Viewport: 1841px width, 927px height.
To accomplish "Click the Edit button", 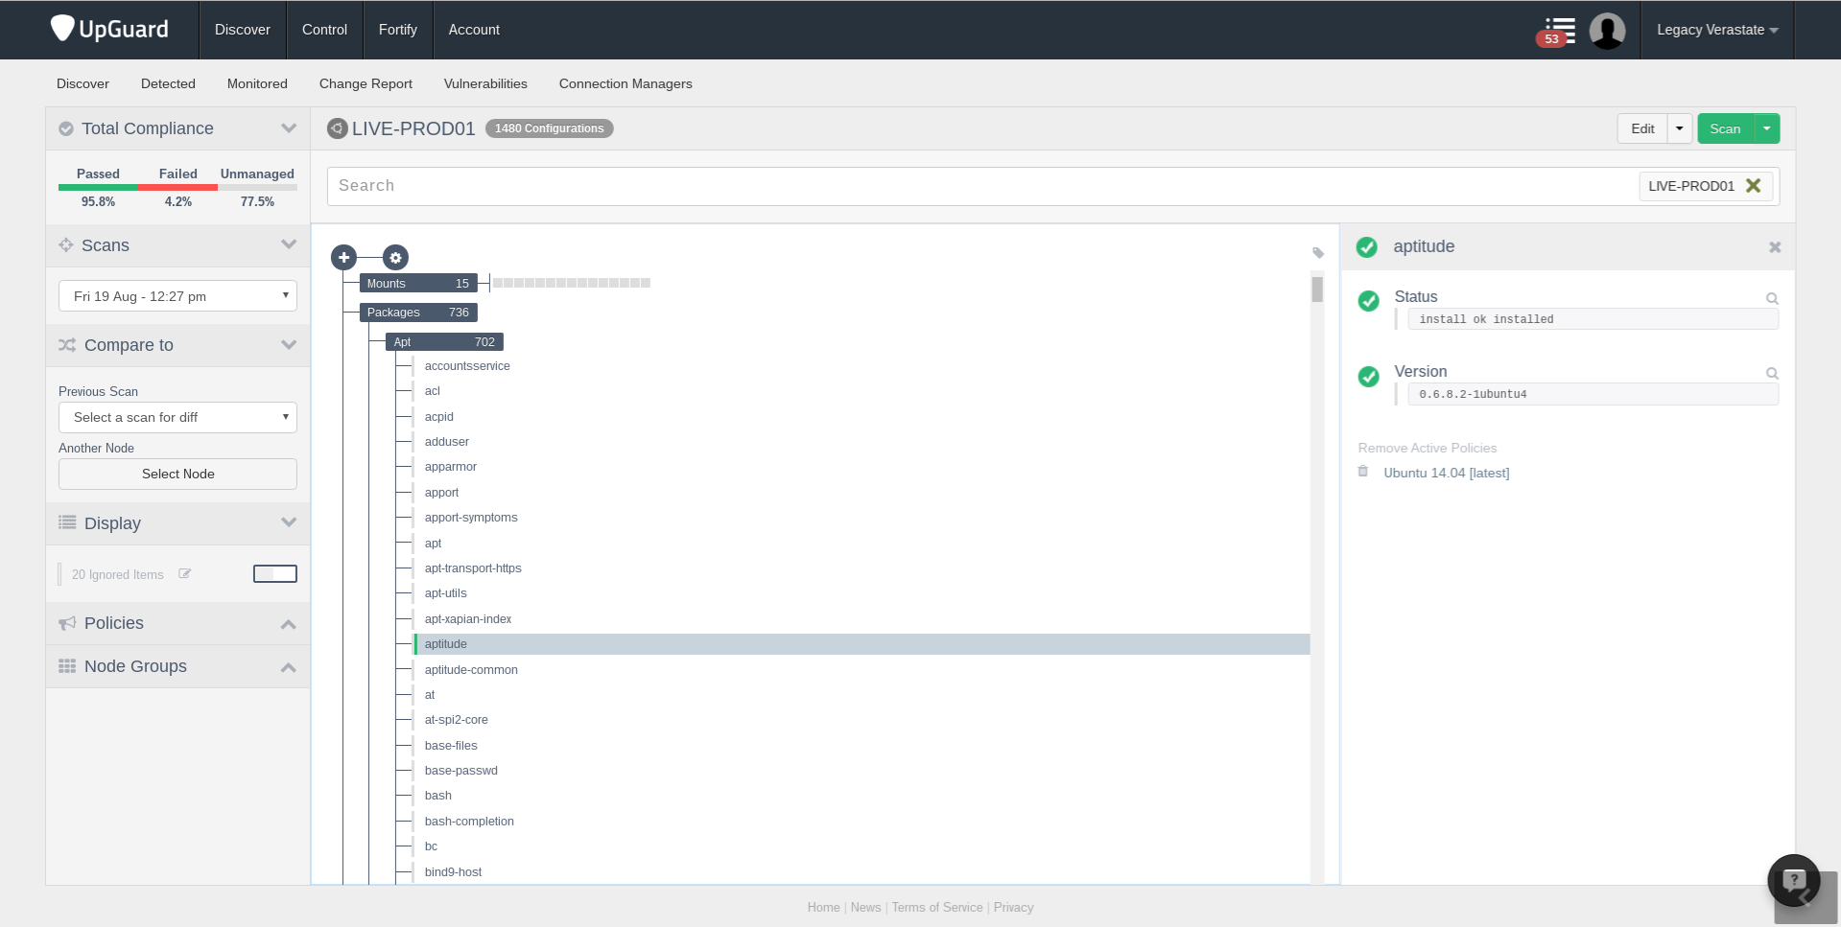I will pyautogui.click(x=1642, y=128).
